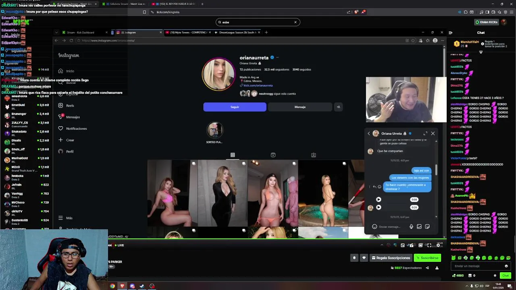
Task: Select the Reels tab on profile
Action: coord(273,155)
